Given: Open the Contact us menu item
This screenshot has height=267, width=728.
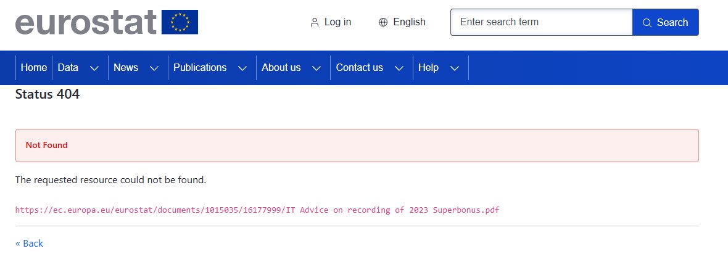Looking at the screenshot, I should click(359, 68).
